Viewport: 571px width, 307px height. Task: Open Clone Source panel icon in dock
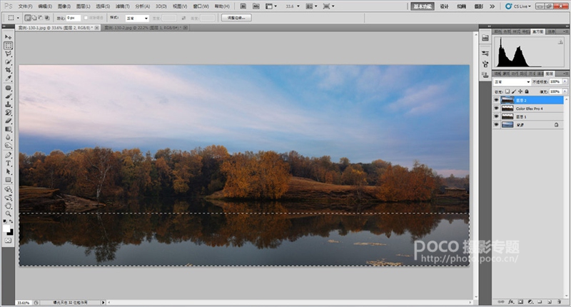click(485, 75)
